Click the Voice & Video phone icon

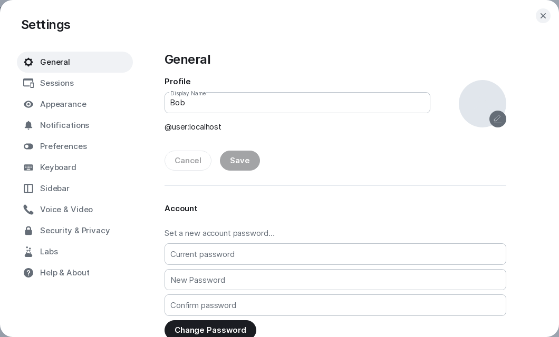[x=28, y=210]
